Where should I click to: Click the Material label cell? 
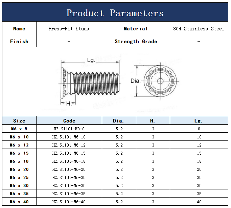point(136,29)
